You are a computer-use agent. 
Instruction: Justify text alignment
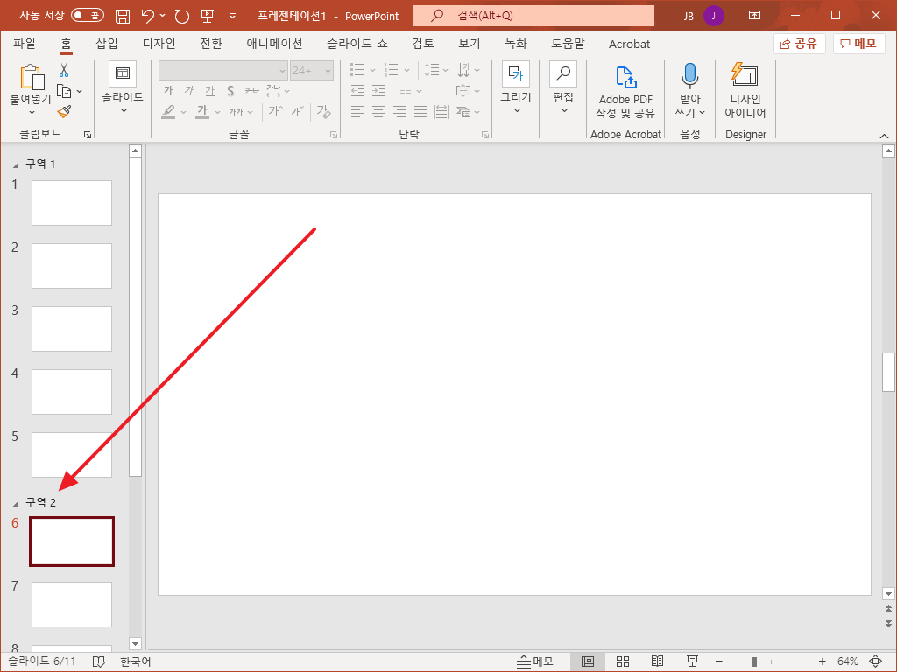(x=420, y=111)
